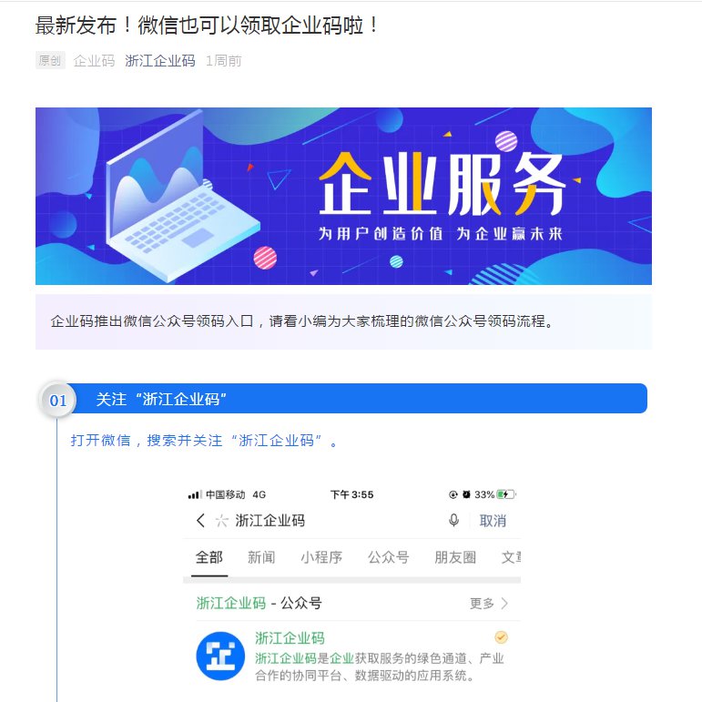This screenshot has width=702, height=702.
Task: Open the 企业服务 banner image
Action: [343, 196]
